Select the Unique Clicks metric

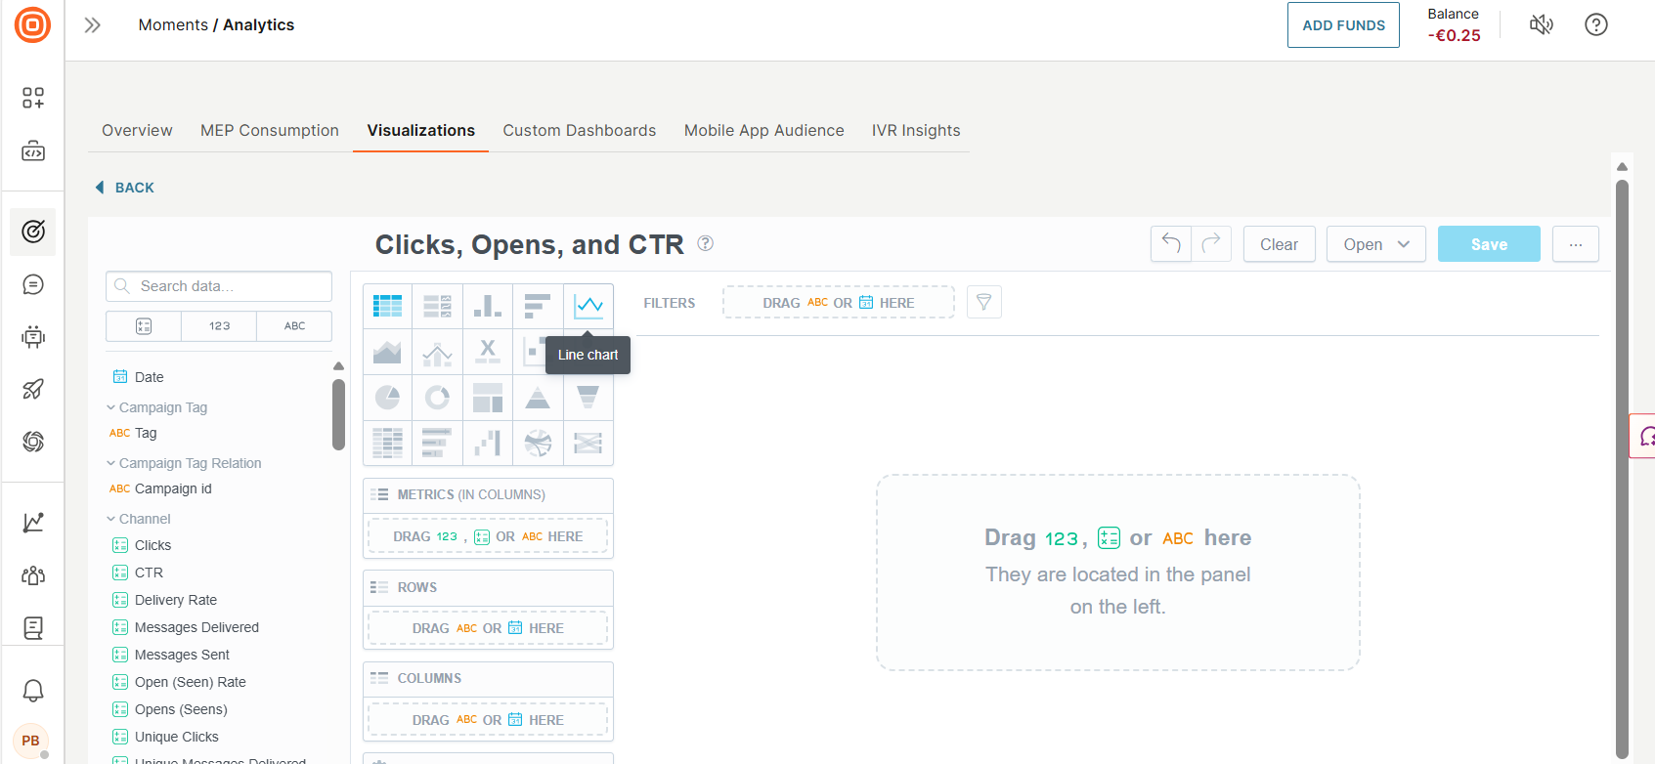pos(165,737)
